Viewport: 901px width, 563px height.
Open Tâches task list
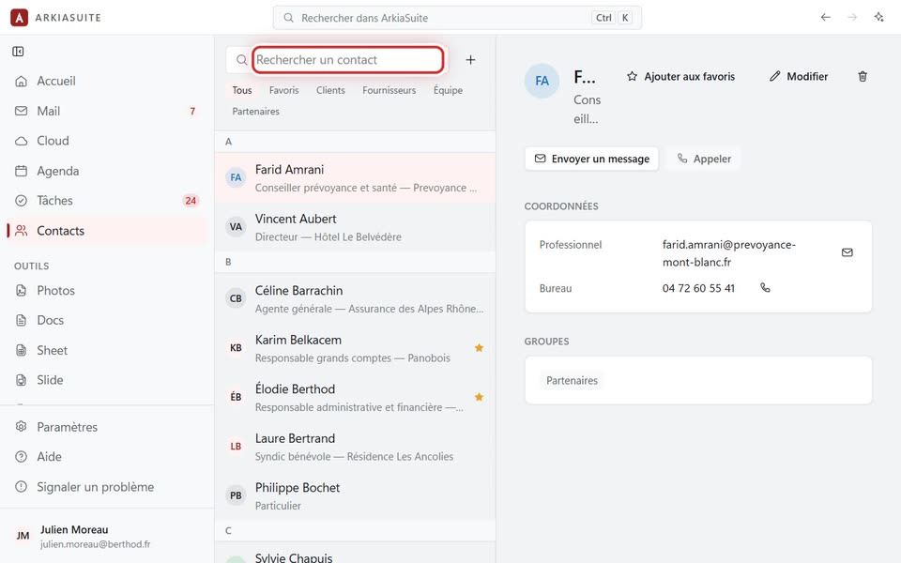click(x=107, y=201)
